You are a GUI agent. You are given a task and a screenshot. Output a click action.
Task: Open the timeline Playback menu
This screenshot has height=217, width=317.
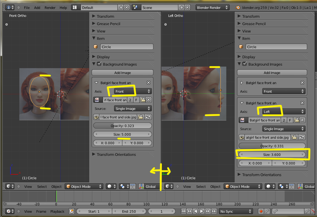[57, 211]
